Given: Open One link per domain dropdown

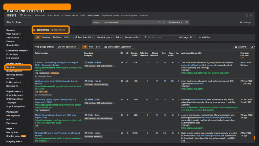Looking at the screenshot, I should pyautogui.click(x=68, y=47).
